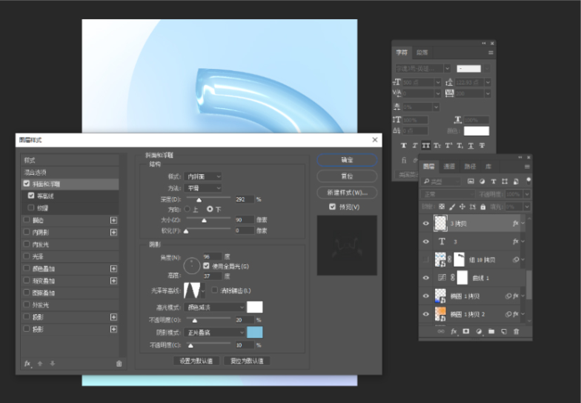This screenshot has height=403, width=581.
Task: Click new adjustment layer icon at Layers bottom
Action: [479, 332]
